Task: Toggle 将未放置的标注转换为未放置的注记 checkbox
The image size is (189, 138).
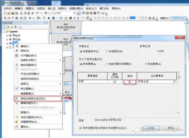Action: pyautogui.click(x=81, y=128)
